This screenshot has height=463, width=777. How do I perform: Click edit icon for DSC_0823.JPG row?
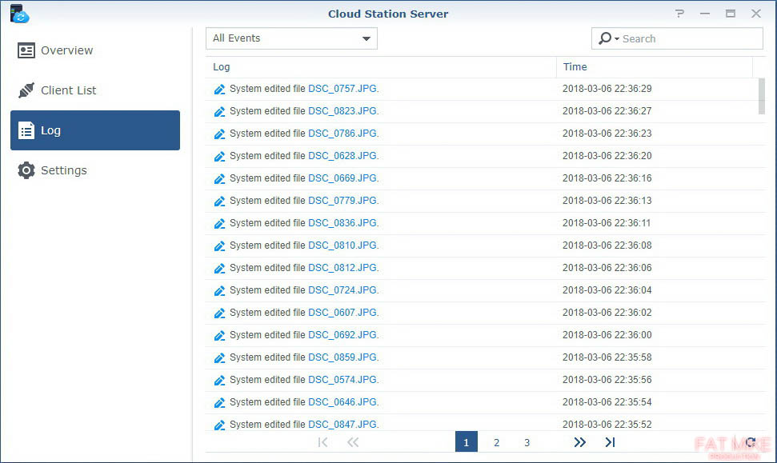[x=219, y=111]
